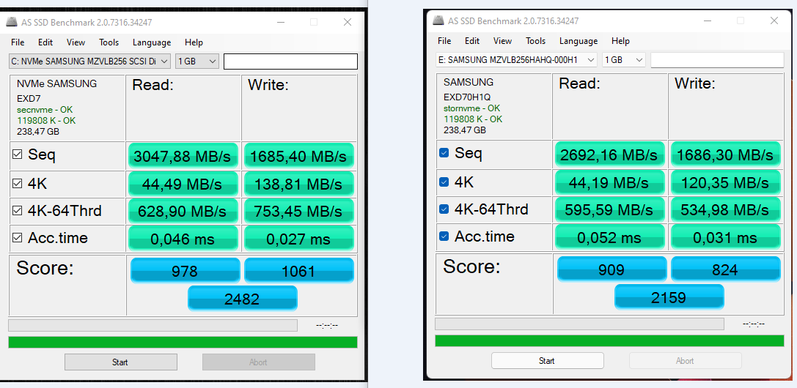Screen dimensions: 797x388
Task: Click the 909 read score
Action: 612,269
